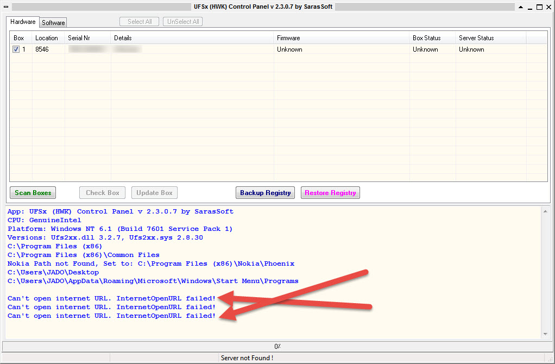Click the Platform: Windows NT 6.1 log line
The image size is (555, 364).
click(120, 229)
